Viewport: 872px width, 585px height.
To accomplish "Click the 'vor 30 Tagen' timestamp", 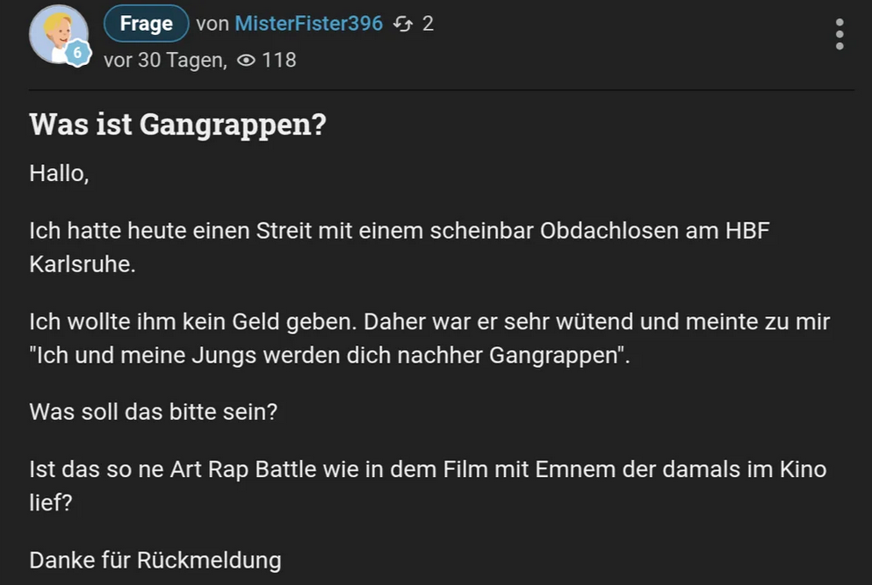I will 164,61.
